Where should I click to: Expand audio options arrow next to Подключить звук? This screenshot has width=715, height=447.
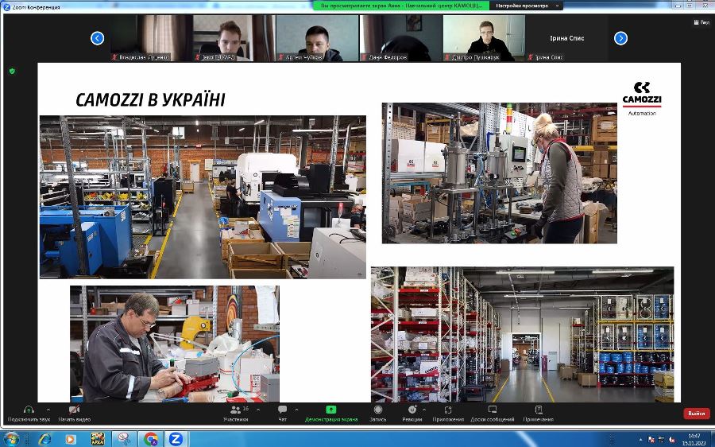[x=48, y=410]
